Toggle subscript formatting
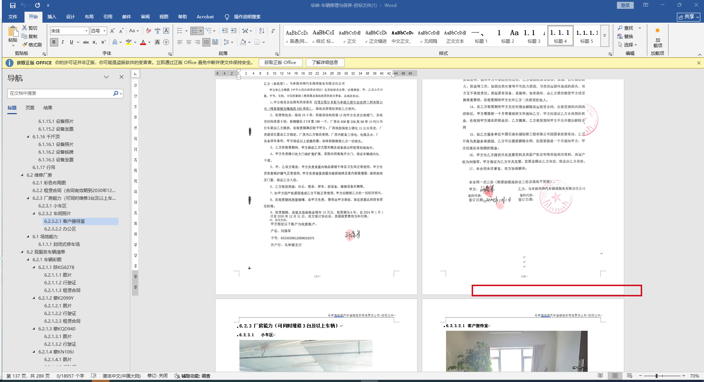This screenshot has height=382, width=704. (x=95, y=42)
